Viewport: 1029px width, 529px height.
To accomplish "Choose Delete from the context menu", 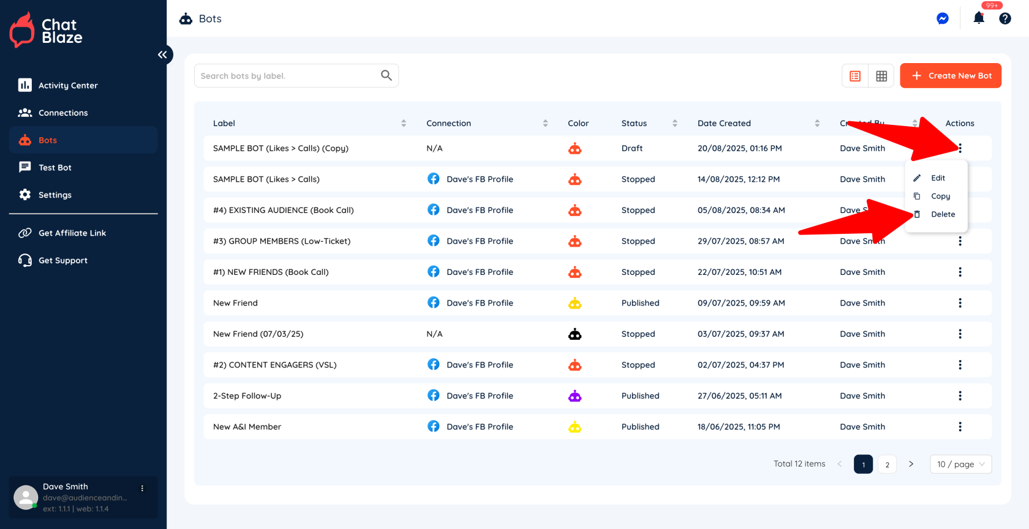I will [942, 214].
